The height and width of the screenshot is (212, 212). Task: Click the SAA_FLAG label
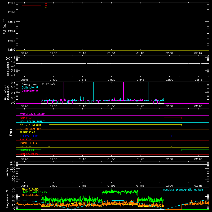tap(26, 139)
